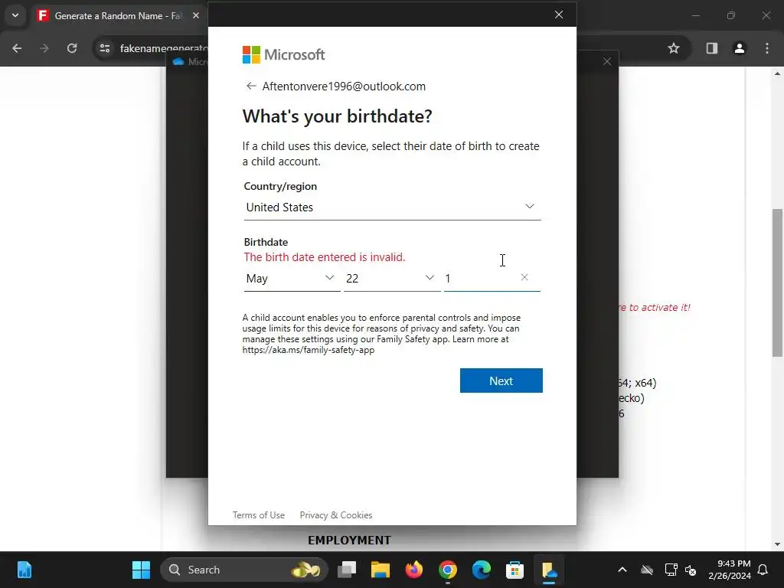Go back in Chrome browser
Viewport: 784px width, 588px height.
[17, 48]
